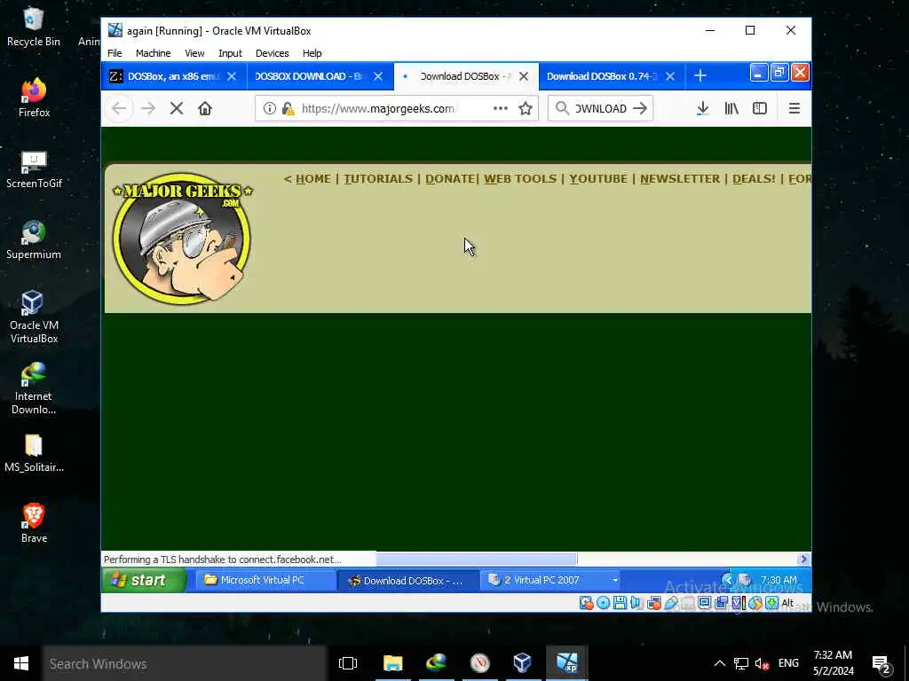Click the VirtualBox keyboard capture arrow icon
909x681 pixels.
[x=771, y=603]
